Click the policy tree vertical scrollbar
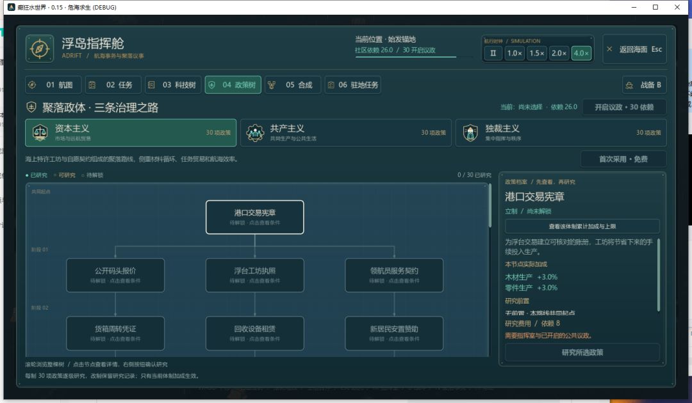Screen dimensions: 692x403 click(490, 205)
